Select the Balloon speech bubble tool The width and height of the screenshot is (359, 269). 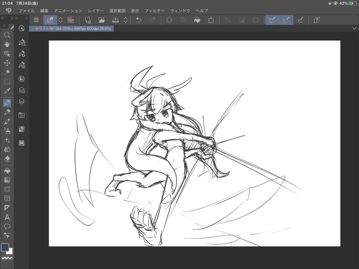click(7, 226)
